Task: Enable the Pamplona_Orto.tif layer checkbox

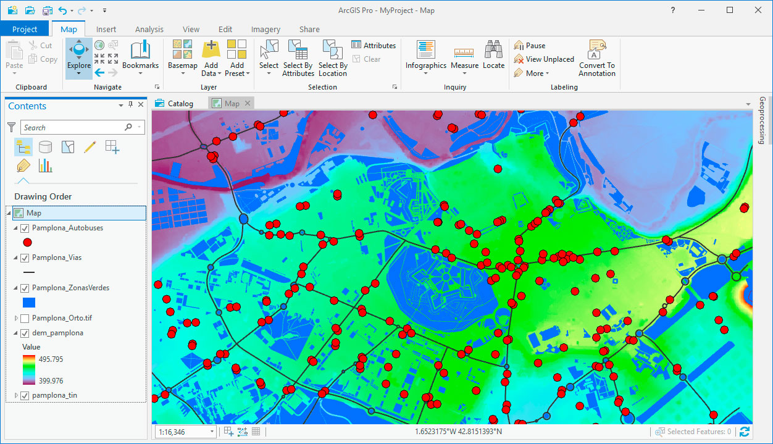Action: pyautogui.click(x=25, y=318)
